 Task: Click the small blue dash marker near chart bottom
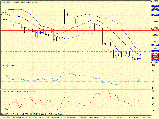pyautogui.click(x=83, y=58)
